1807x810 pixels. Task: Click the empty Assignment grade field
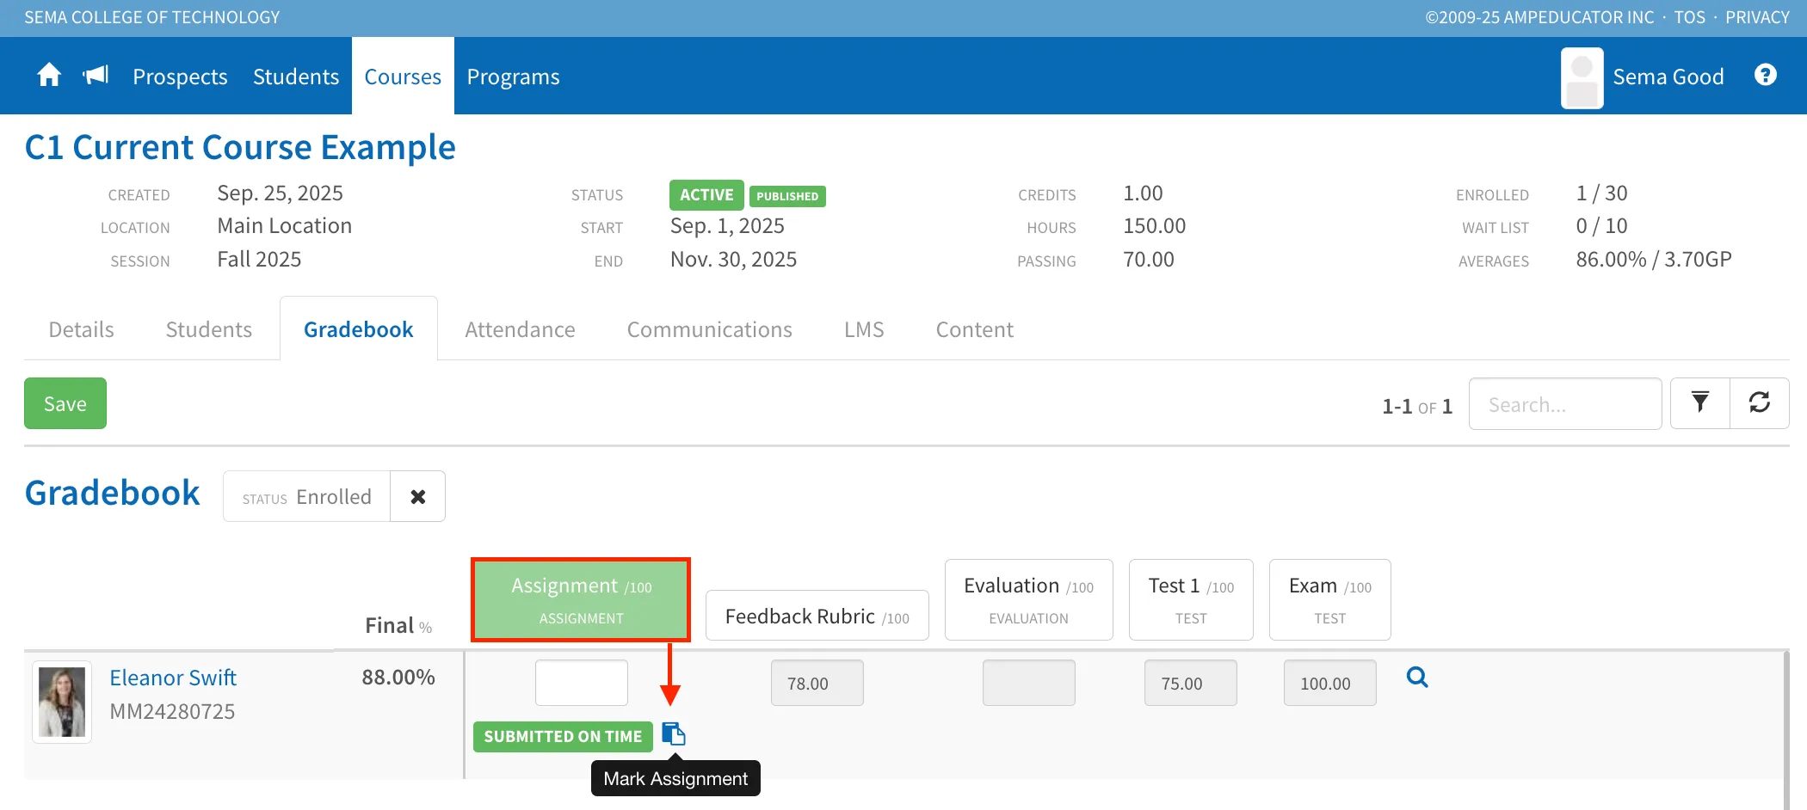tap(582, 683)
